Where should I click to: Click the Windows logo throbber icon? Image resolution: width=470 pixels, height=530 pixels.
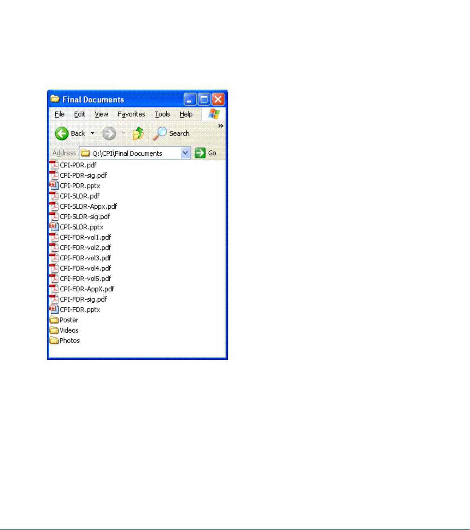coord(214,114)
